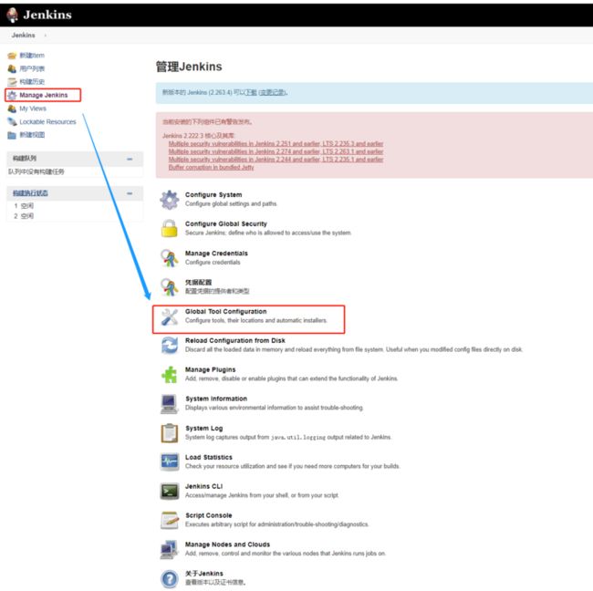Open Script Console title
Screen dimensions: 593x591
click(208, 515)
